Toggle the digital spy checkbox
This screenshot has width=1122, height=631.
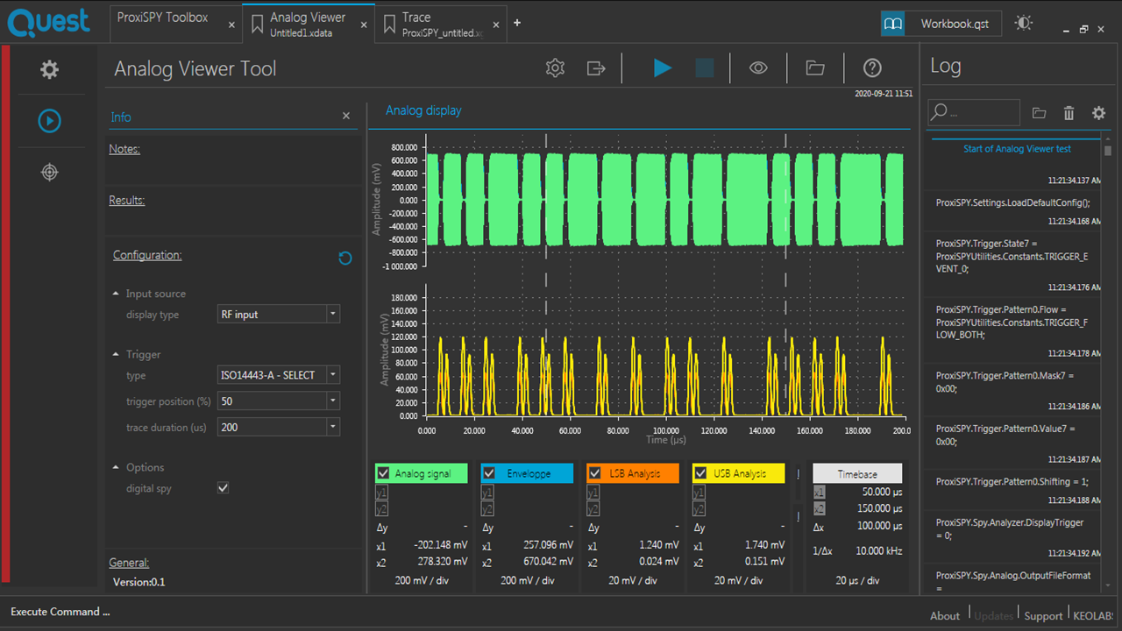[223, 488]
